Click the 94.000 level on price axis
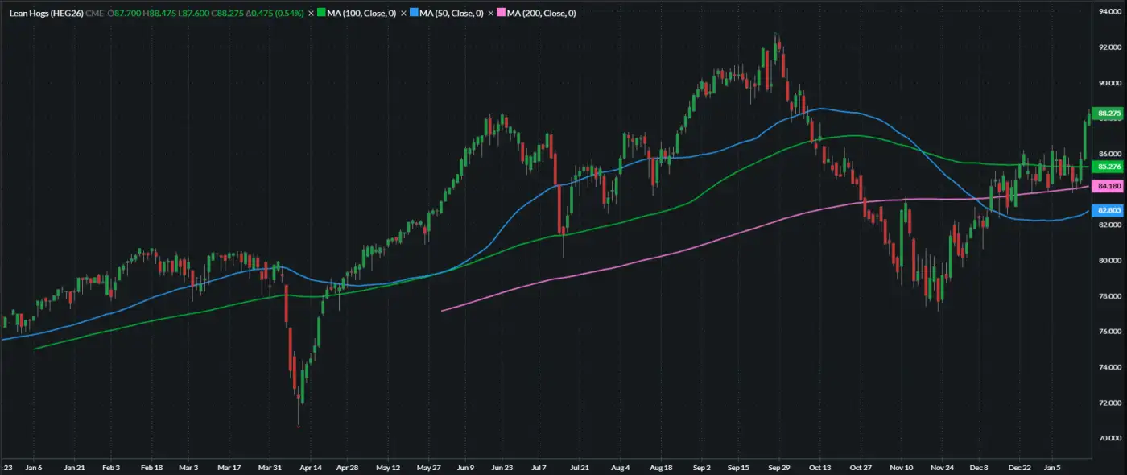The width and height of the screenshot is (1127, 475). point(1109,12)
